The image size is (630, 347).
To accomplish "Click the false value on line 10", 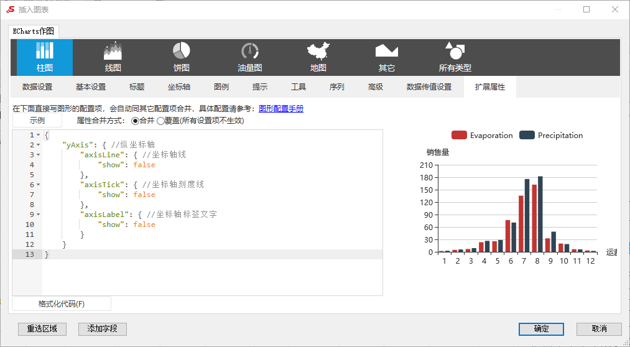I will point(144,224).
